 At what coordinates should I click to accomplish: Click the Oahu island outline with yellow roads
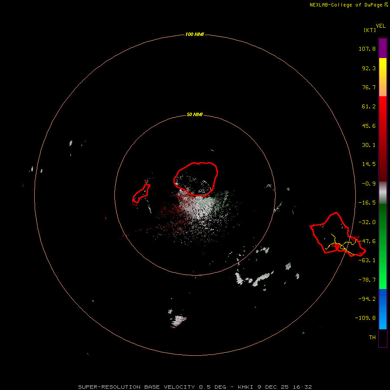[x=338, y=234]
